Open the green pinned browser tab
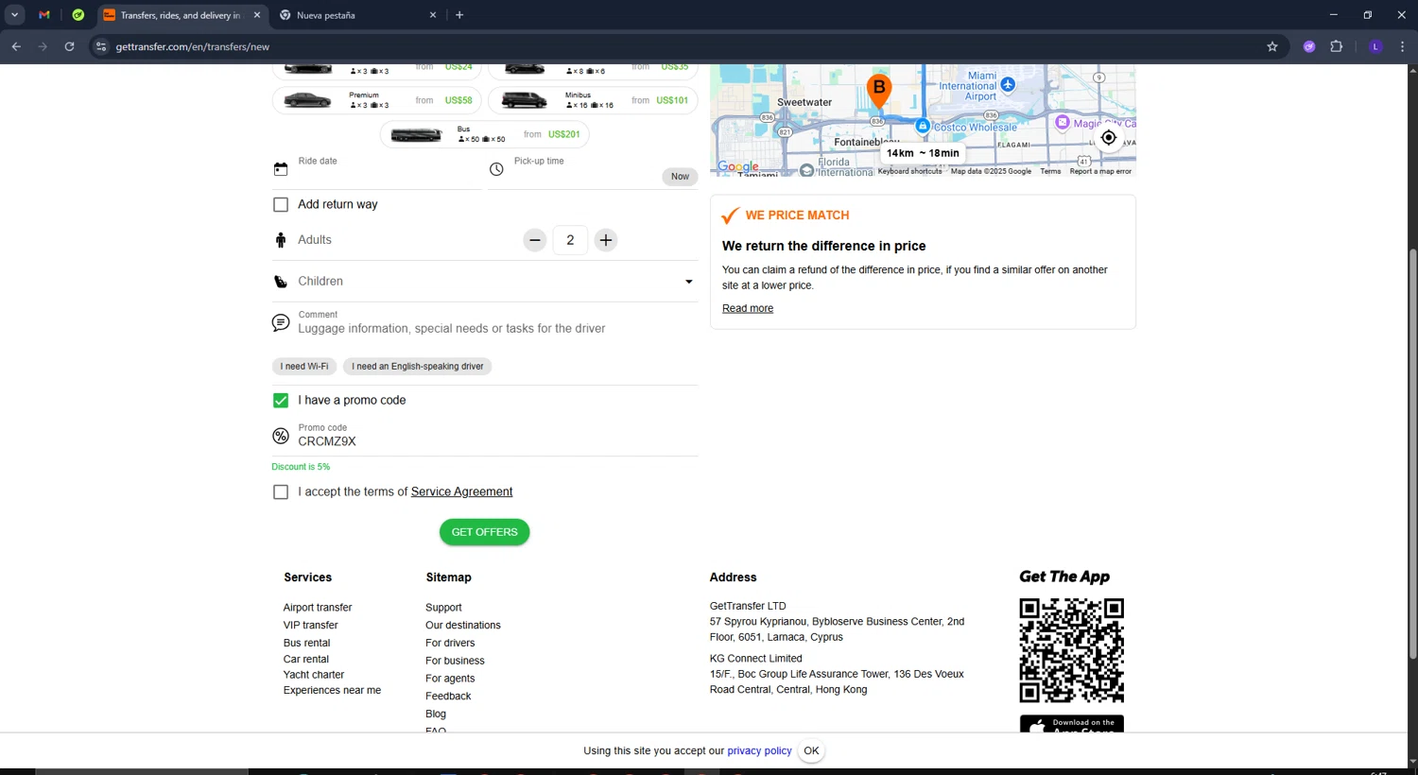 point(78,15)
